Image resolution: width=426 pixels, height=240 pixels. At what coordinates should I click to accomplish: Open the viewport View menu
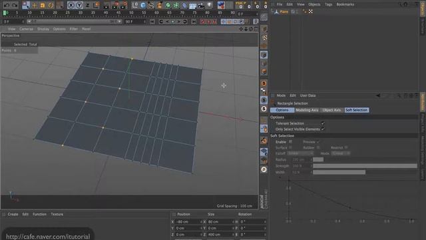click(x=12, y=29)
